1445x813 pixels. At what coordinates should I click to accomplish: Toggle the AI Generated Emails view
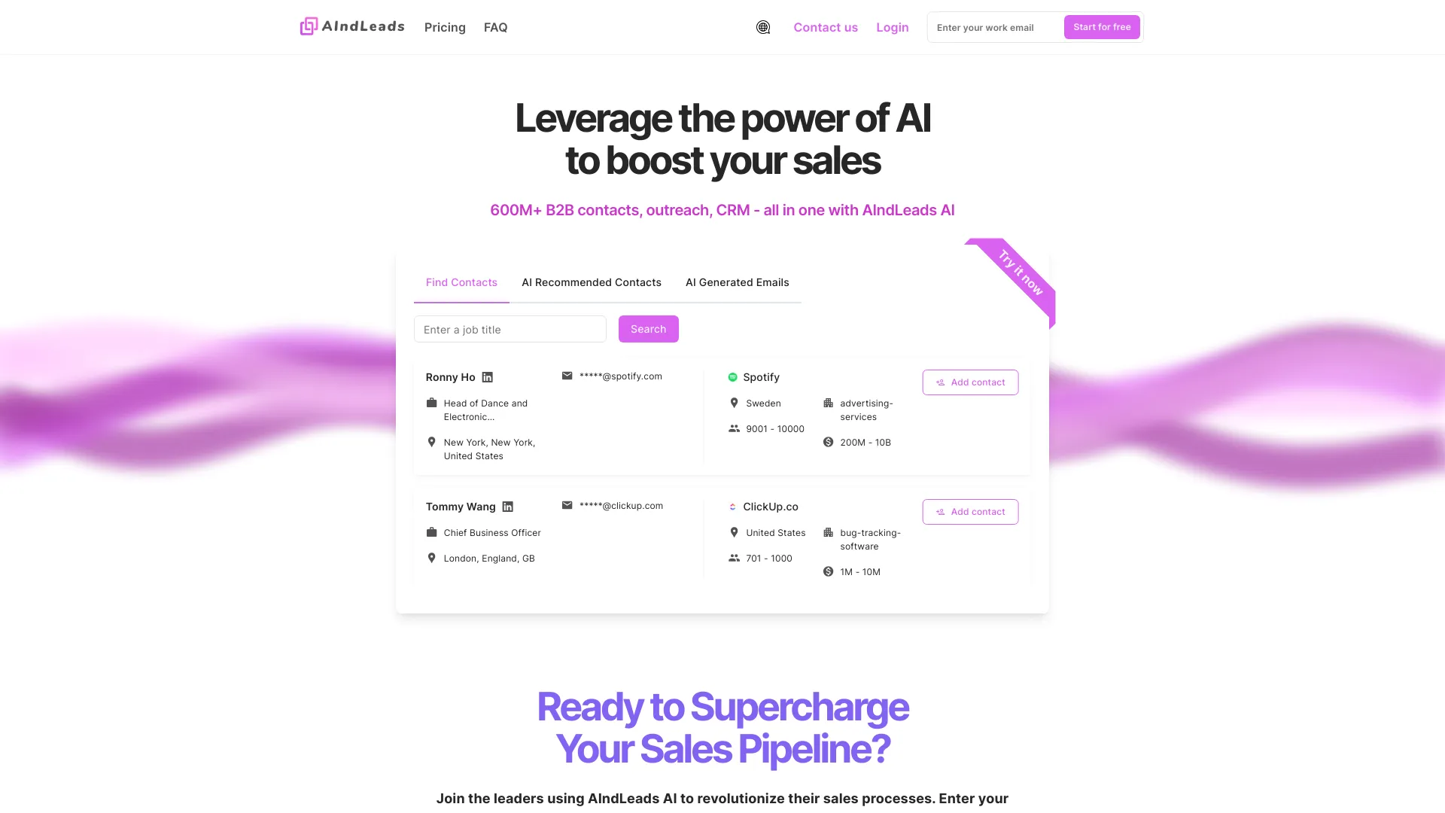coord(736,282)
